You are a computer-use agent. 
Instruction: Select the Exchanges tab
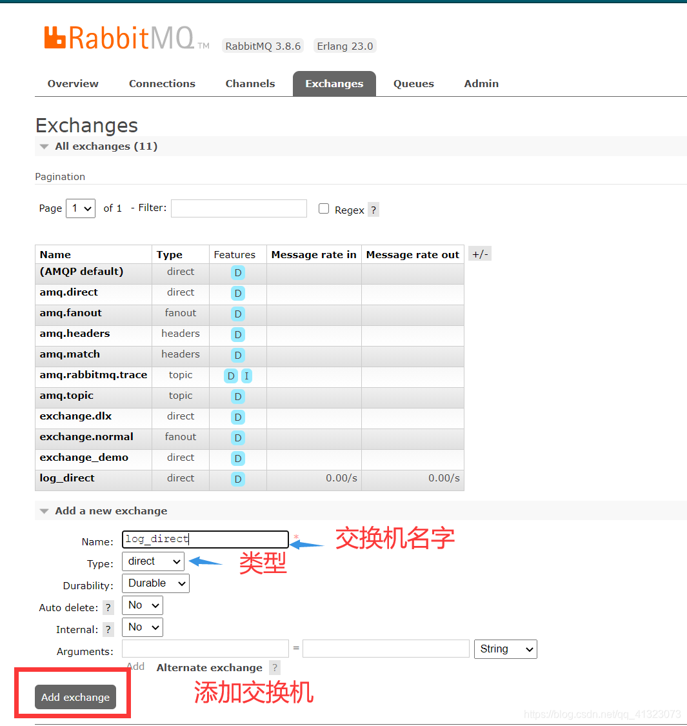point(334,84)
